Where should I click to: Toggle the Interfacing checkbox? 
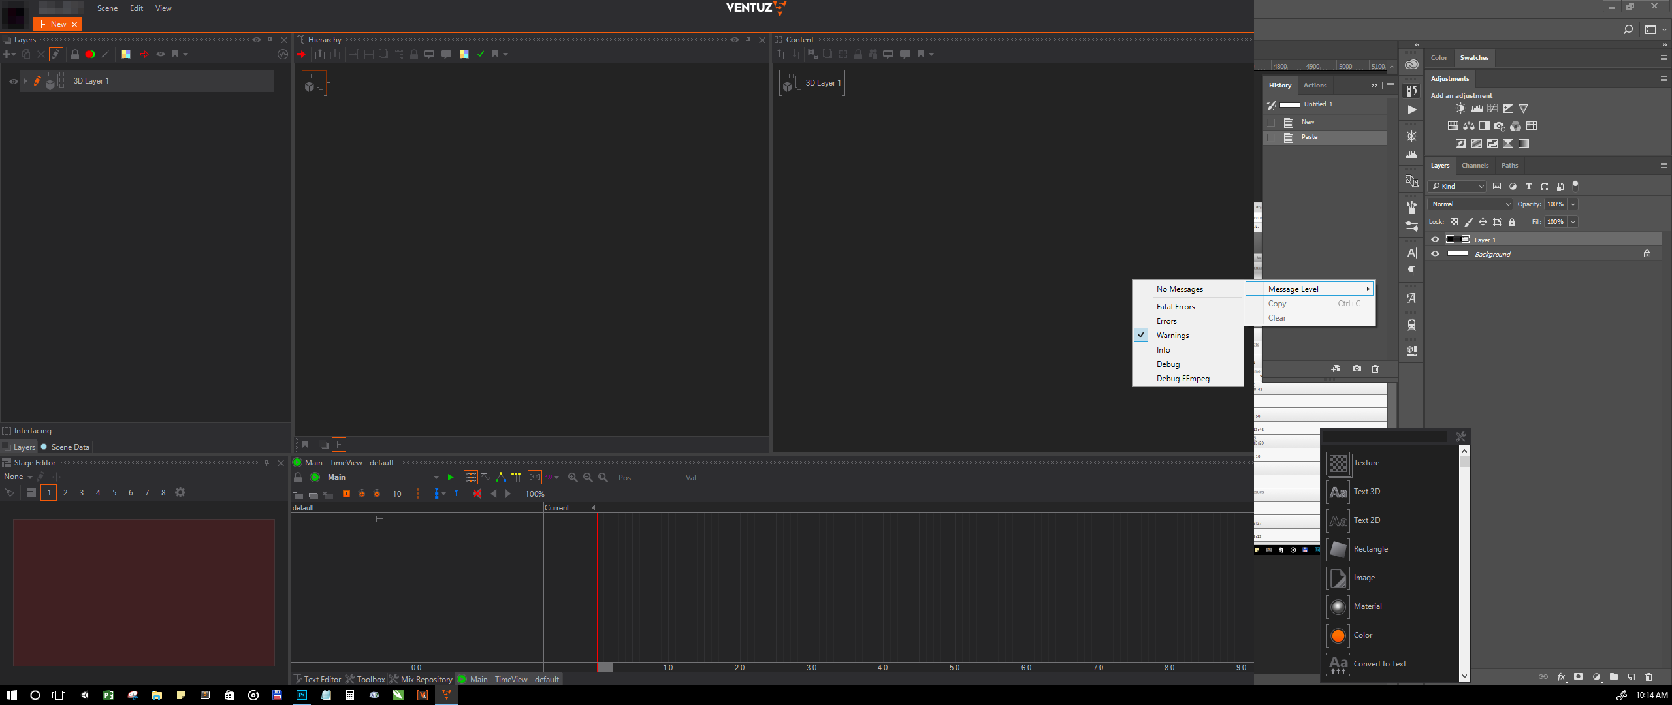point(7,431)
